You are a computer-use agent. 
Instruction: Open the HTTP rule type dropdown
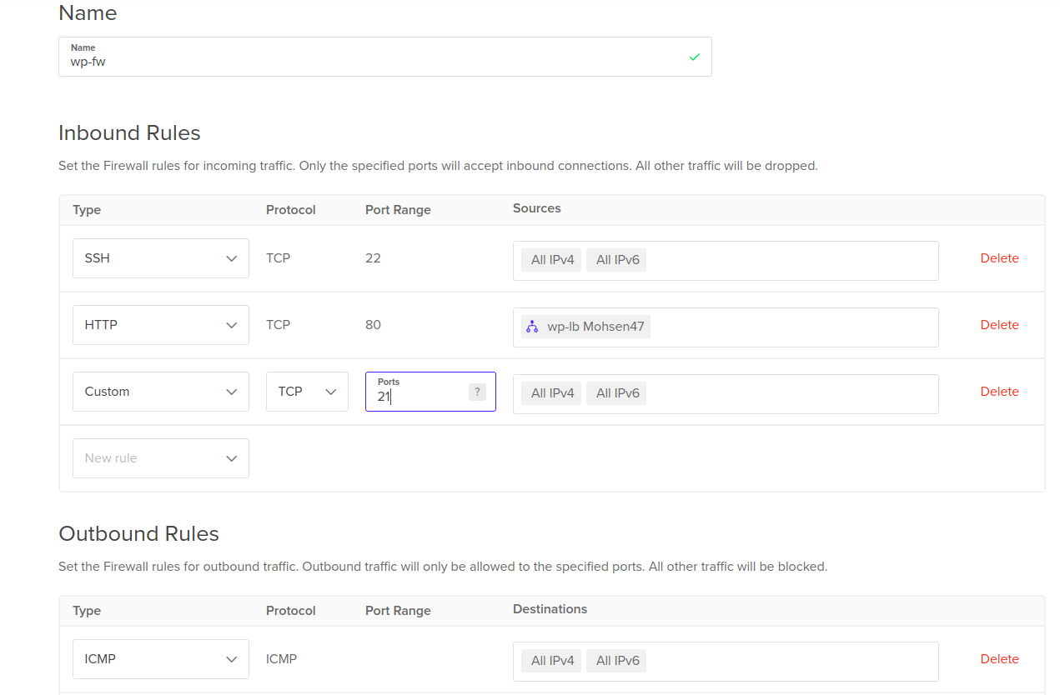click(x=161, y=325)
